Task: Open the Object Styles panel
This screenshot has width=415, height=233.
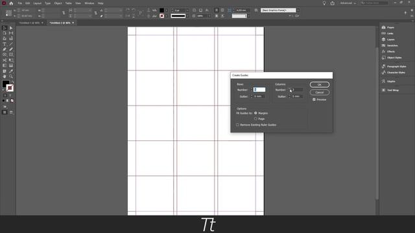Action: pyautogui.click(x=392, y=58)
